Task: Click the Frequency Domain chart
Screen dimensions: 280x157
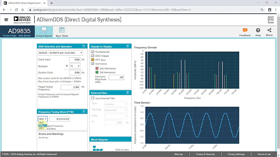Action: (192, 70)
